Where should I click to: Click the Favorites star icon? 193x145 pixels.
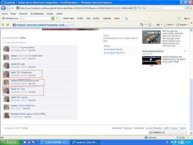tap(3, 24)
